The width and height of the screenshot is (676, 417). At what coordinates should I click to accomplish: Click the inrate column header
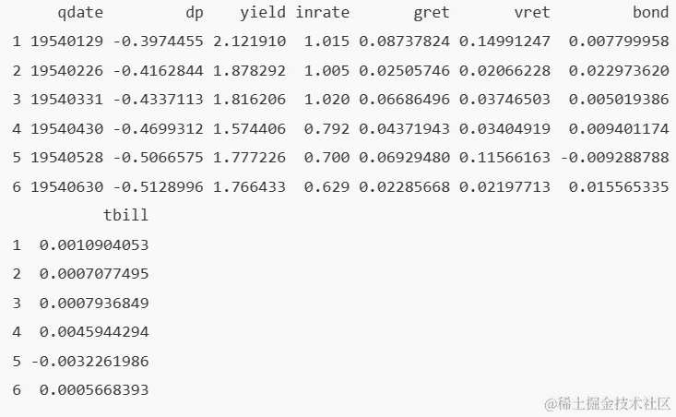click(x=322, y=12)
